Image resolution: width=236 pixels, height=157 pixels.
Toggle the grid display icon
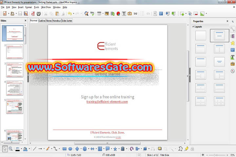(x=142, y=14)
